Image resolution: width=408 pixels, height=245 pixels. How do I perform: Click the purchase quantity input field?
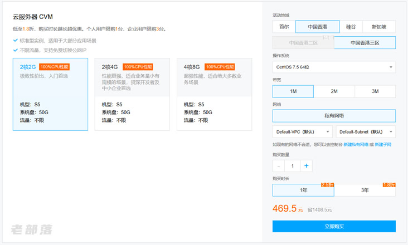click(x=293, y=166)
